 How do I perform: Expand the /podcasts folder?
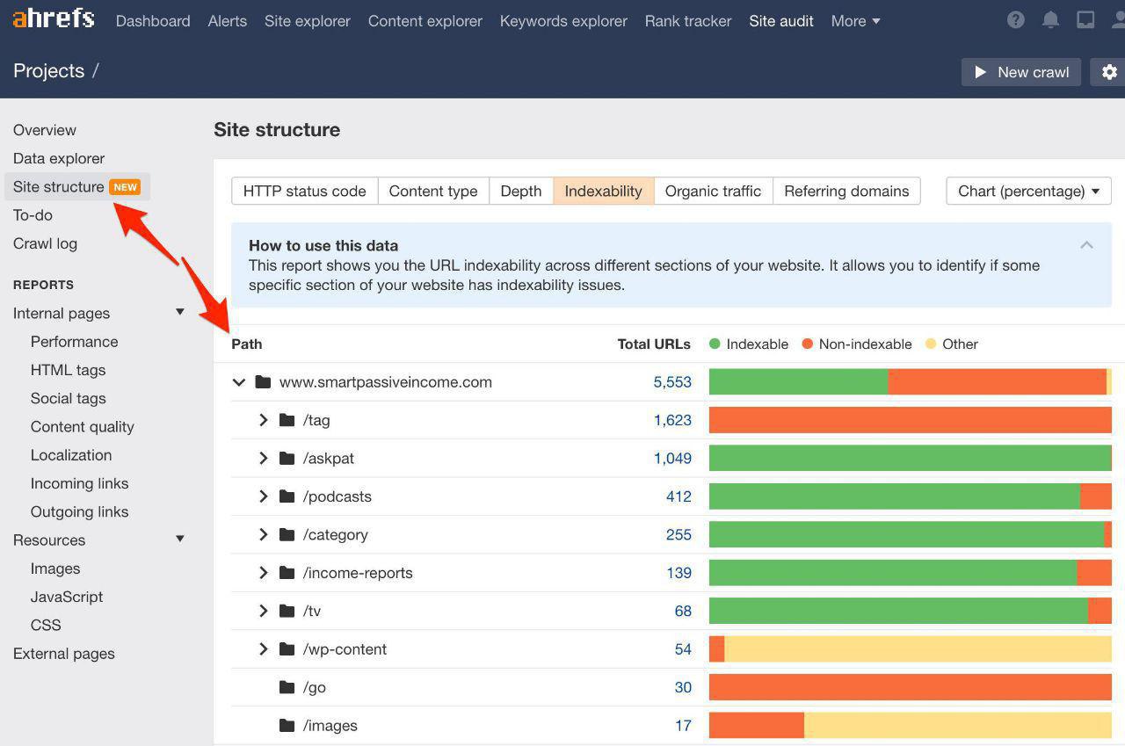263,496
